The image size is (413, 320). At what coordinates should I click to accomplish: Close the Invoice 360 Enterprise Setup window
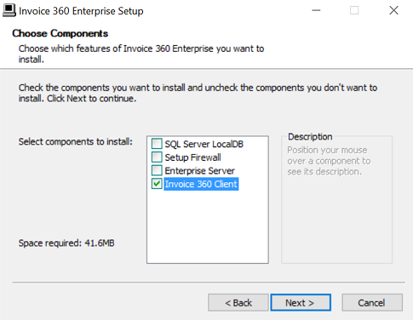click(x=393, y=10)
